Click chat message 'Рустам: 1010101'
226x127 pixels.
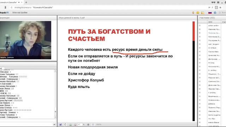pyautogui.click(x=11, y=101)
